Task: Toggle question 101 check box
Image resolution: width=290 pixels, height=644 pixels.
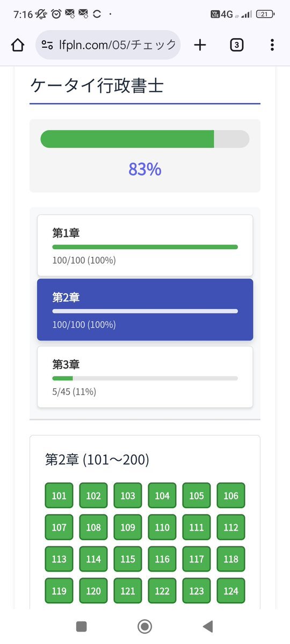Action: click(59, 495)
